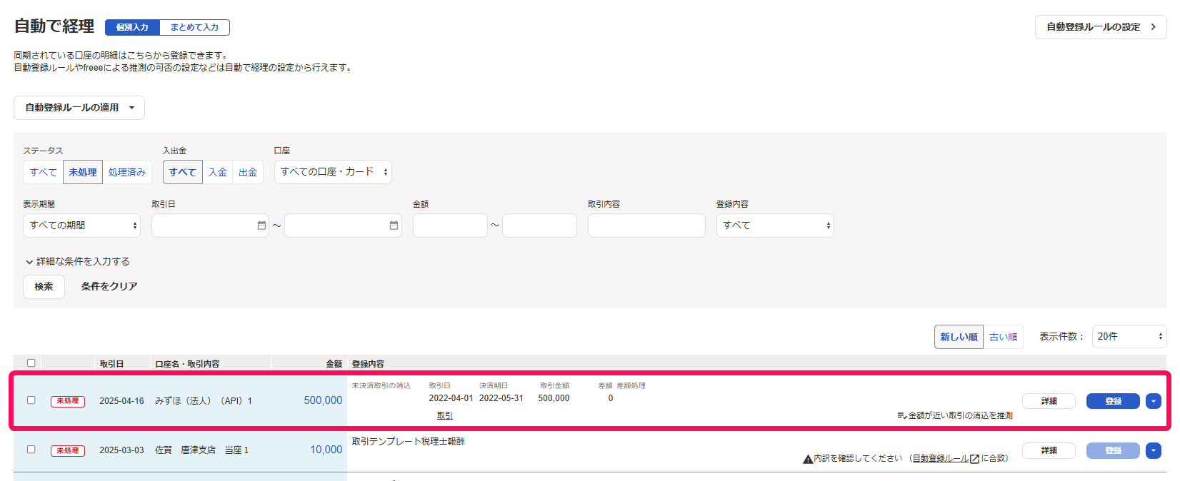Screen dimensions: 1180x481
Task: Click the 金額 column header
Action: pyautogui.click(x=334, y=364)
